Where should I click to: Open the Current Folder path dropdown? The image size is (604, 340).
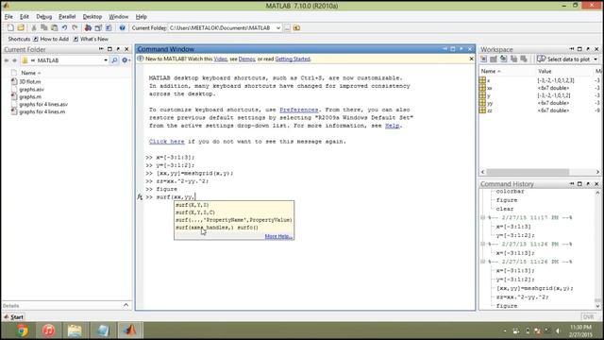[278, 27]
